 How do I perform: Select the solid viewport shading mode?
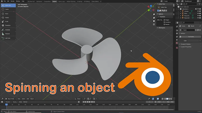pyautogui.click(x=167, y=99)
